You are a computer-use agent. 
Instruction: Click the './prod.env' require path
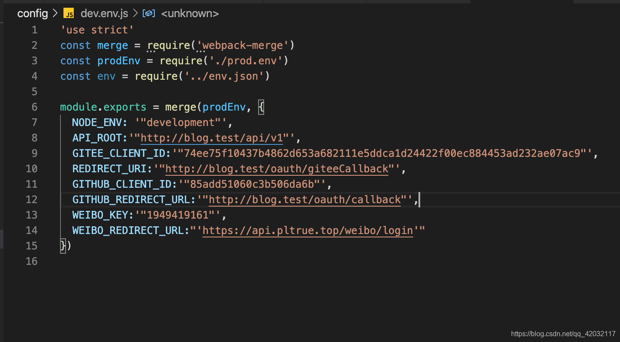tap(246, 61)
